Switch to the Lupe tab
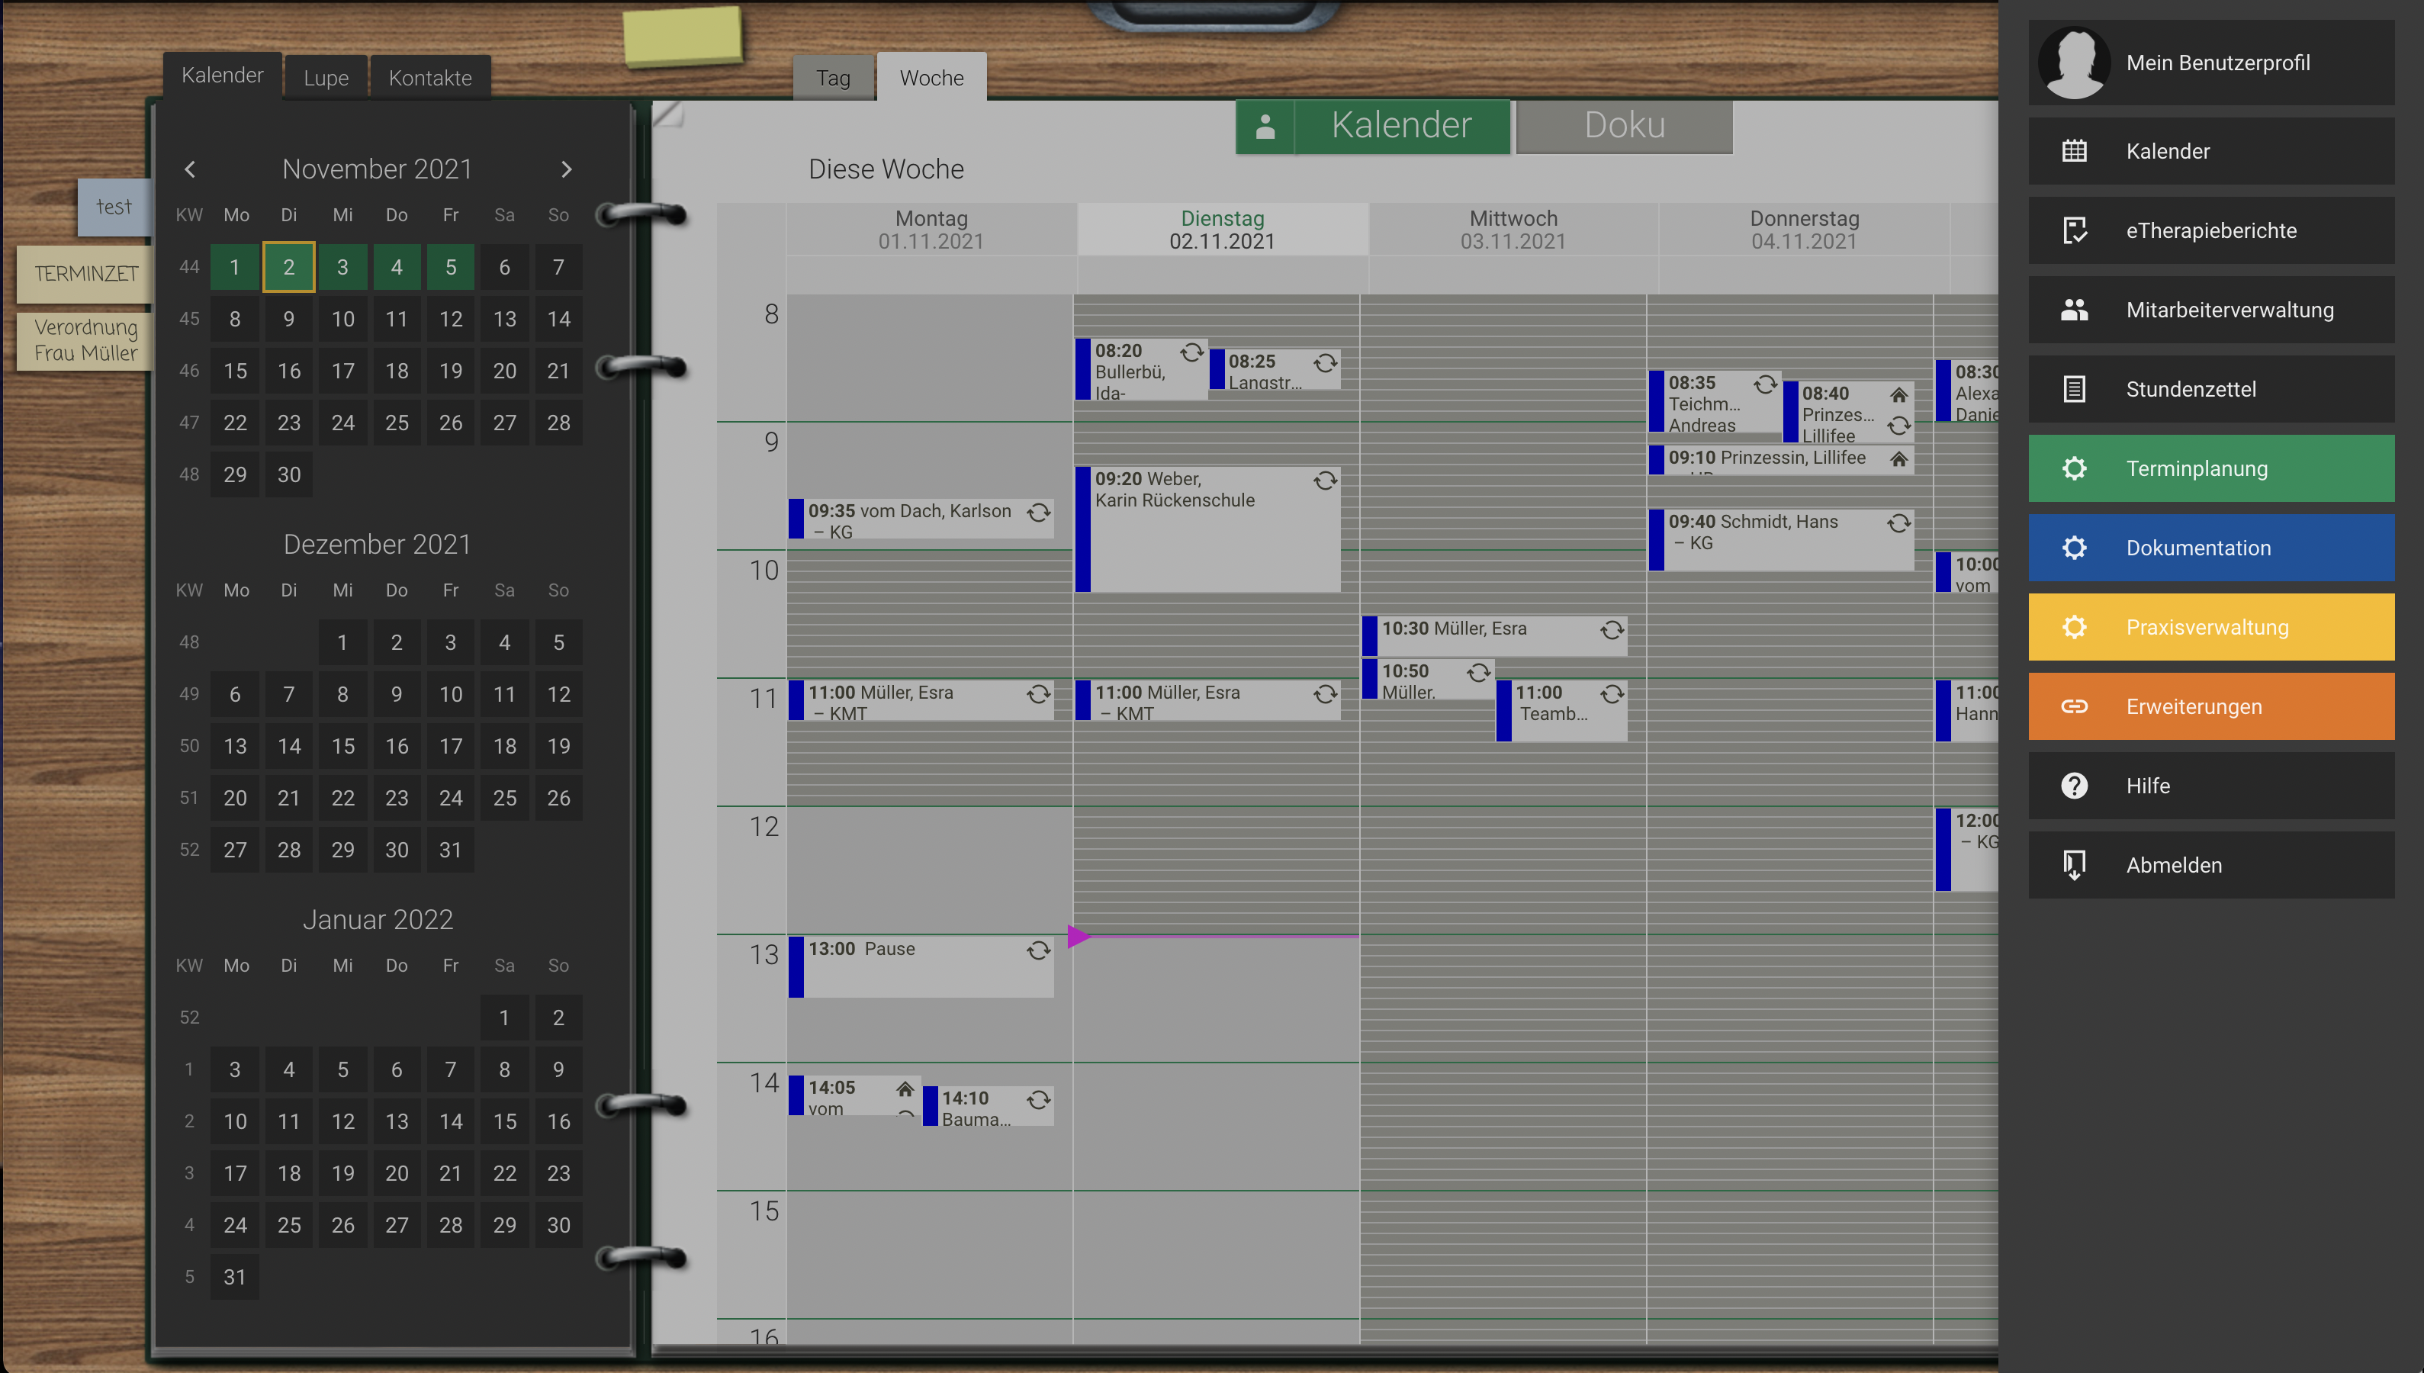The height and width of the screenshot is (1373, 2424). pyautogui.click(x=325, y=77)
